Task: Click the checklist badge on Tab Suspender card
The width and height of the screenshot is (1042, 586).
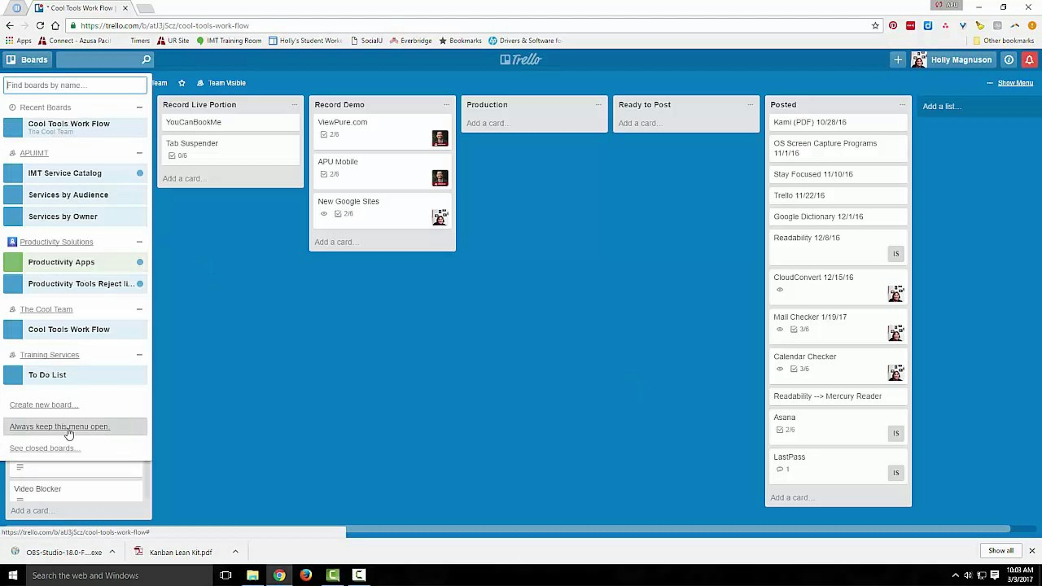Action: click(177, 156)
